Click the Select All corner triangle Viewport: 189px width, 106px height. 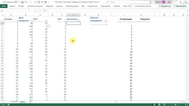pyautogui.click(x=2, y=15)
